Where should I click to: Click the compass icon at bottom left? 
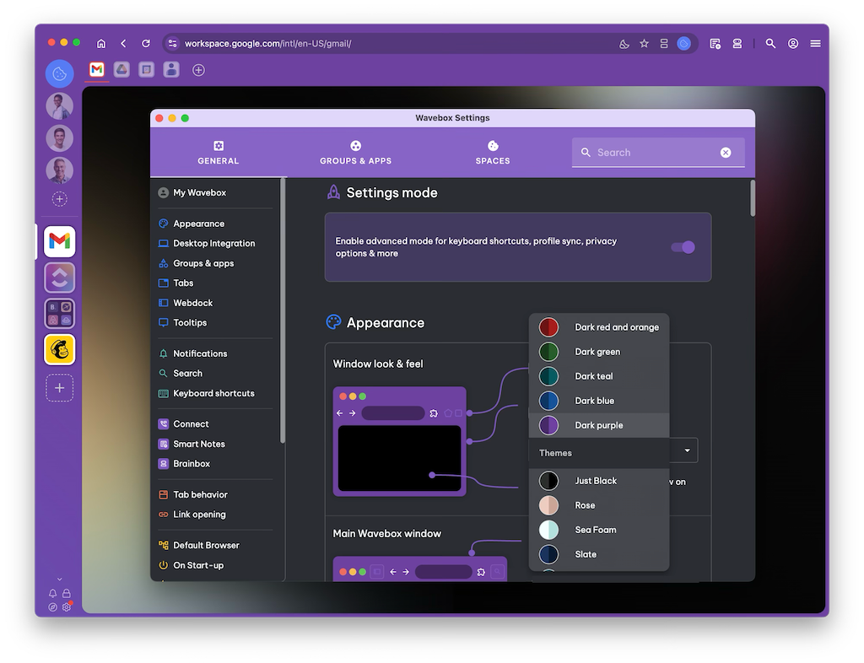[52, 606]
